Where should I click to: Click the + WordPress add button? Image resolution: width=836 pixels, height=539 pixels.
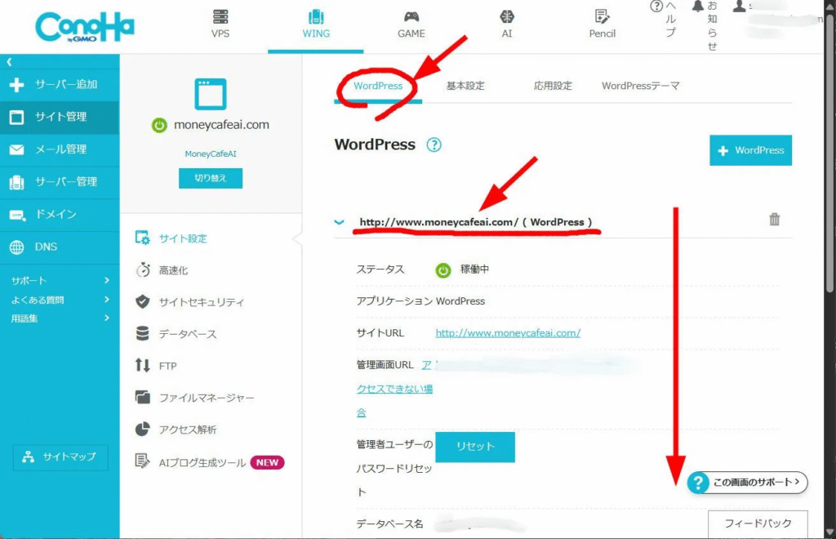[x=750, y=150]
